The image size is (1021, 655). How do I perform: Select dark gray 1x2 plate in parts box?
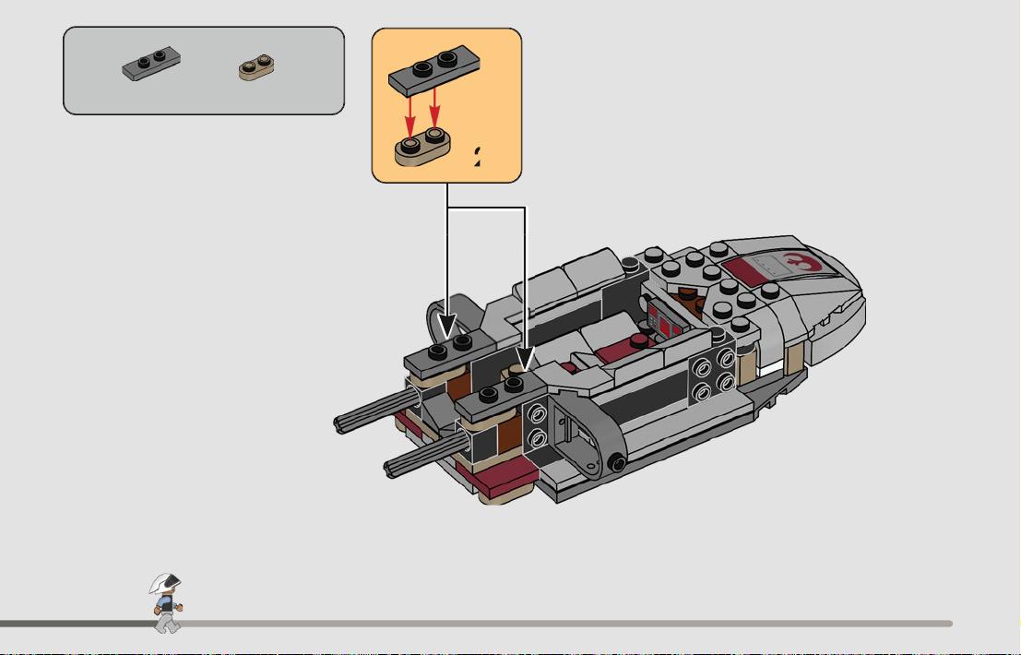tap(151, 63)
